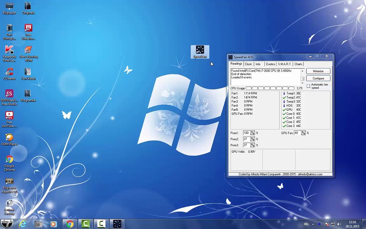Screen dimensions: 366x229
Task: Click the 'Coded by Alfredo Milani Comparetti' status text
Action: [x=281, y=174]
